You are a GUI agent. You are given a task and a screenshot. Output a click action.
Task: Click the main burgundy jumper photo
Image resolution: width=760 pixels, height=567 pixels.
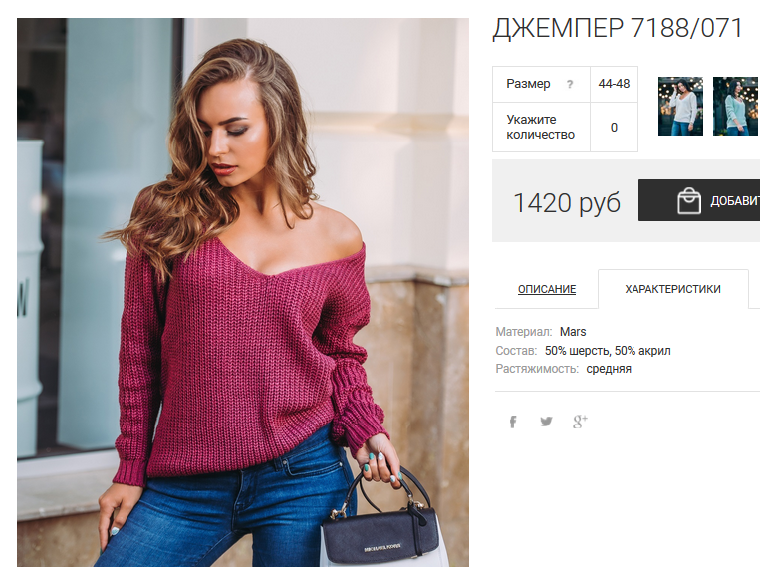tap(243, 293)
